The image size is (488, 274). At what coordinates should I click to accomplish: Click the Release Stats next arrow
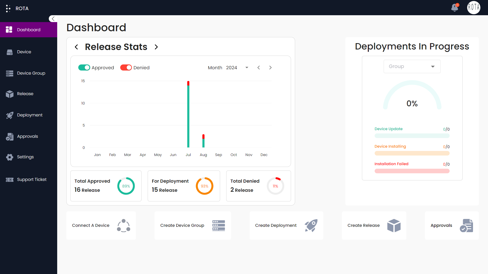coord(156,47)
